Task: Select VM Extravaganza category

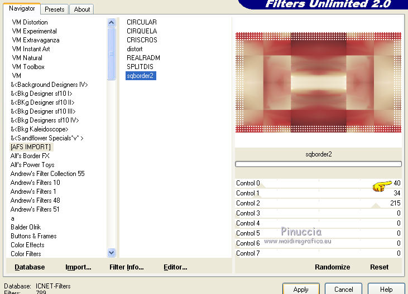Action: click(36, 40)
